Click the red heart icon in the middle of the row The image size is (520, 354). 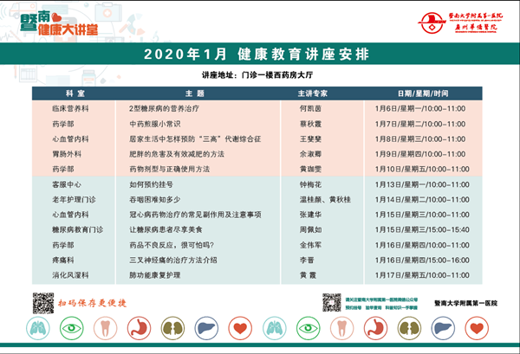pos(240,328)
